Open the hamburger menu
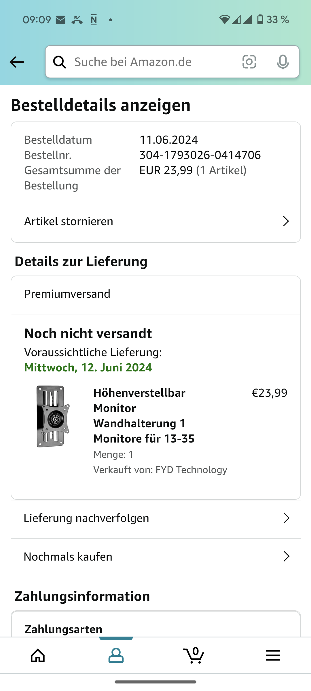 (273, 656)
